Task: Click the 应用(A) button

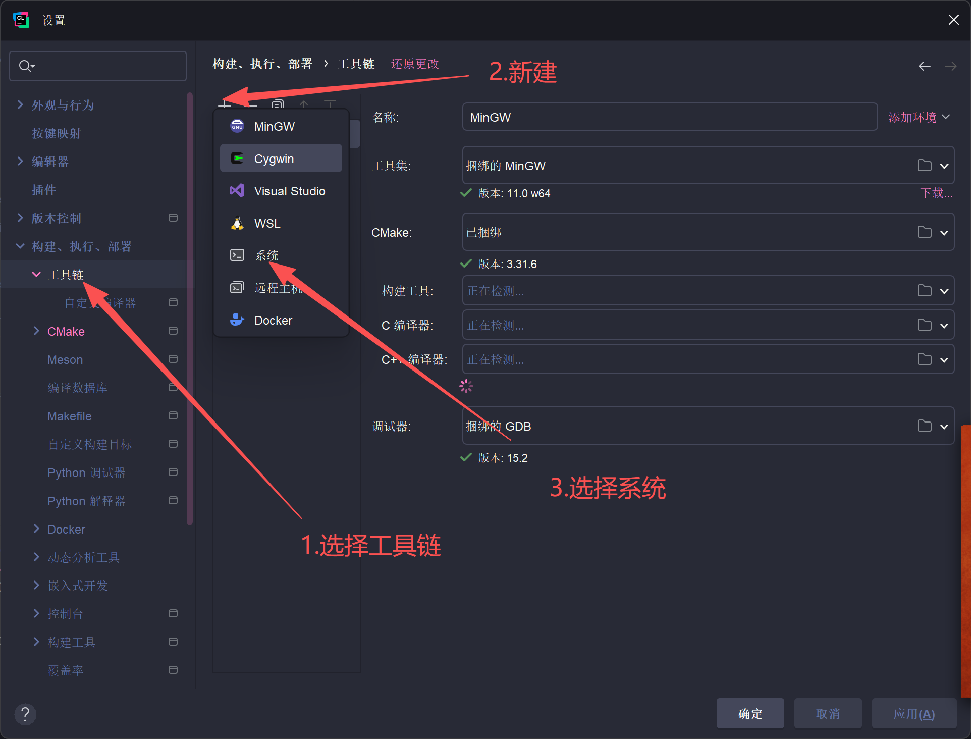Action: [914, 713]
